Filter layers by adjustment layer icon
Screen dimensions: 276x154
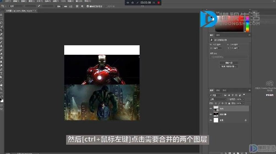(229, 95)
